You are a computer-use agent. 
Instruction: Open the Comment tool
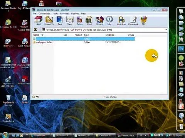point(133,21)
